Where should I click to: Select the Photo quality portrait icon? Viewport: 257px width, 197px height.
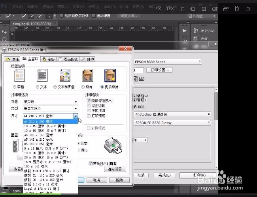click(87, 75)
